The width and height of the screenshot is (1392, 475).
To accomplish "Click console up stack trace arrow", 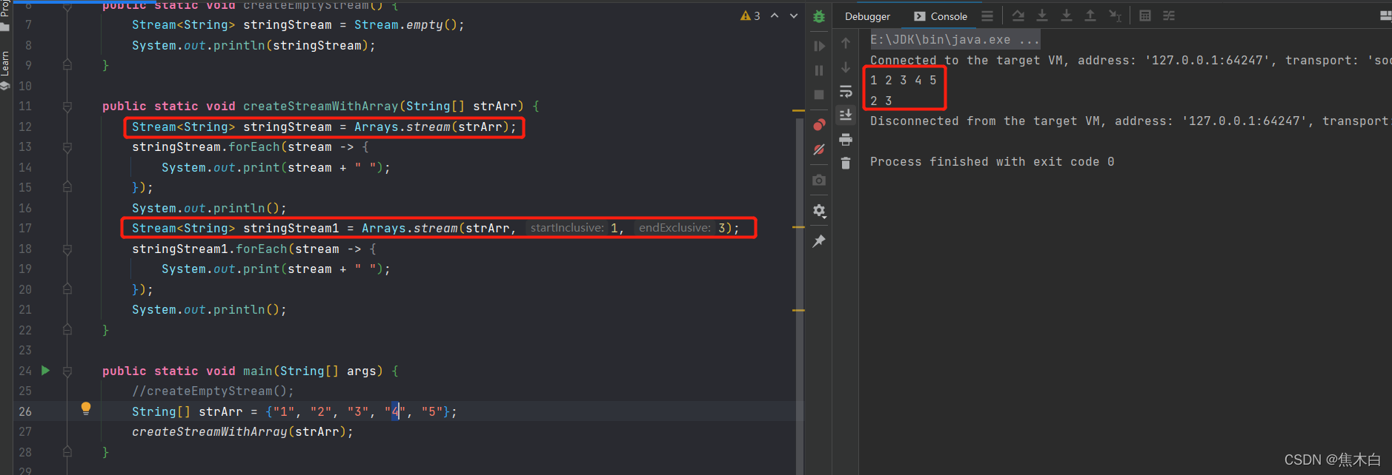I will (x=846, y=44).
